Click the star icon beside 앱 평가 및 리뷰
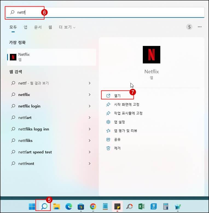This screenshot has width=209, height=213. click(108, 131)
